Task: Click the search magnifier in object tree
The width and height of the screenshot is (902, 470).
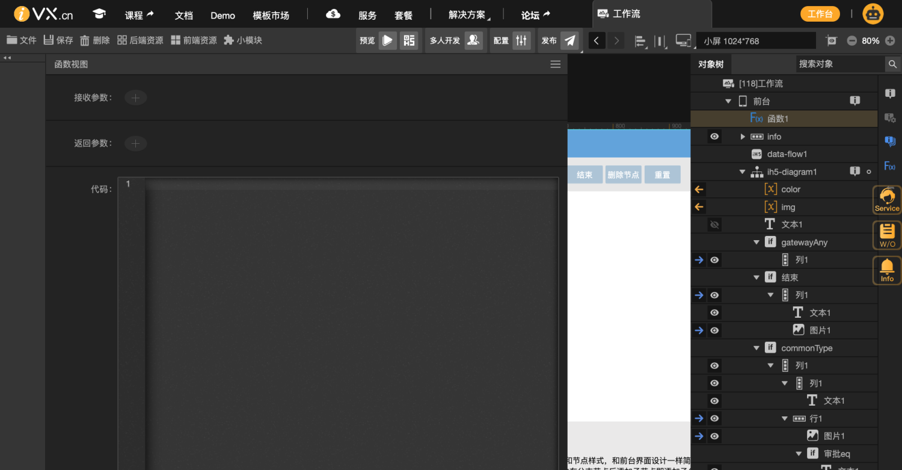Action: (892, 64)
